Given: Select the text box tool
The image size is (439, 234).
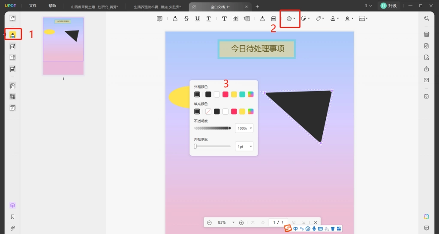Looking at the screenshot, I should click(235, 19).
